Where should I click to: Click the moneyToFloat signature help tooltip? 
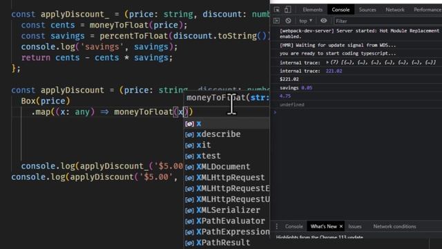[227, 98]
